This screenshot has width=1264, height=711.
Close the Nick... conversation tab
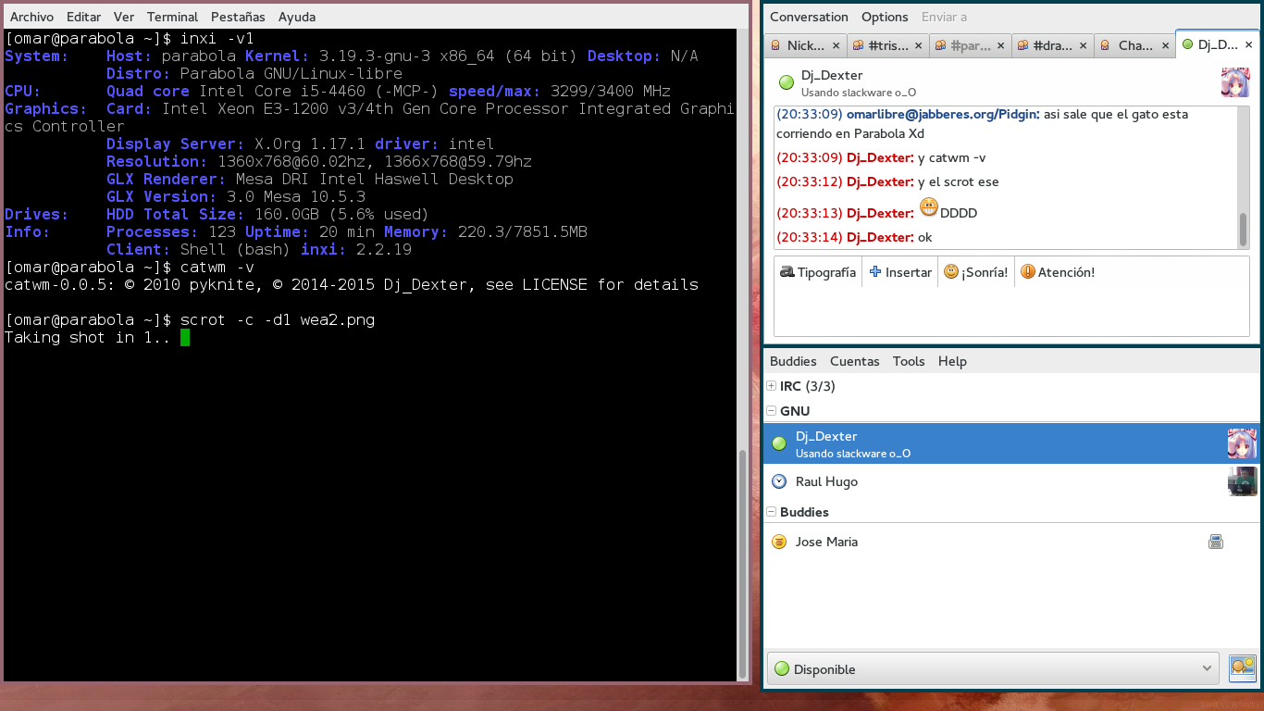tap(836, 45)
